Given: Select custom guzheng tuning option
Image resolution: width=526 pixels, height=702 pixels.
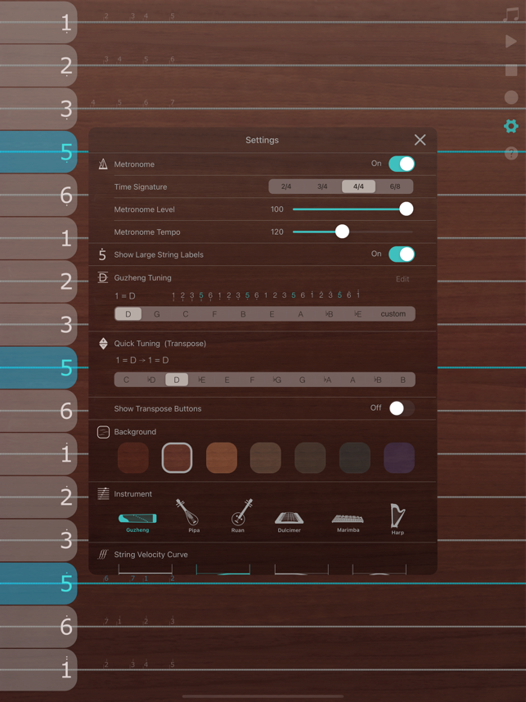Looking at the screenshot, I should click(x=393, y=314).
